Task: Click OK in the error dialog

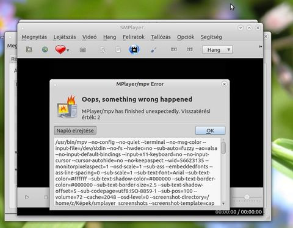Action: pos(210,130)
